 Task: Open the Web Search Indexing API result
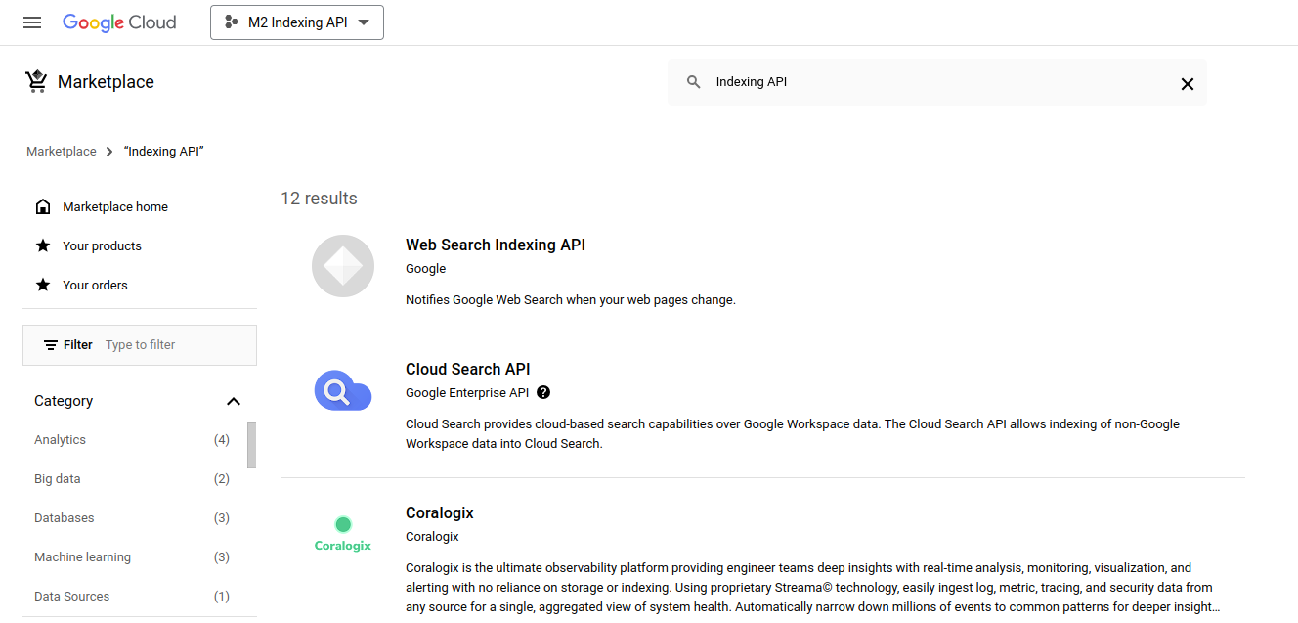(496, 245)
